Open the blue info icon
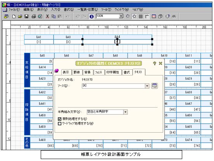214x161 pixels. click(91, 17)
